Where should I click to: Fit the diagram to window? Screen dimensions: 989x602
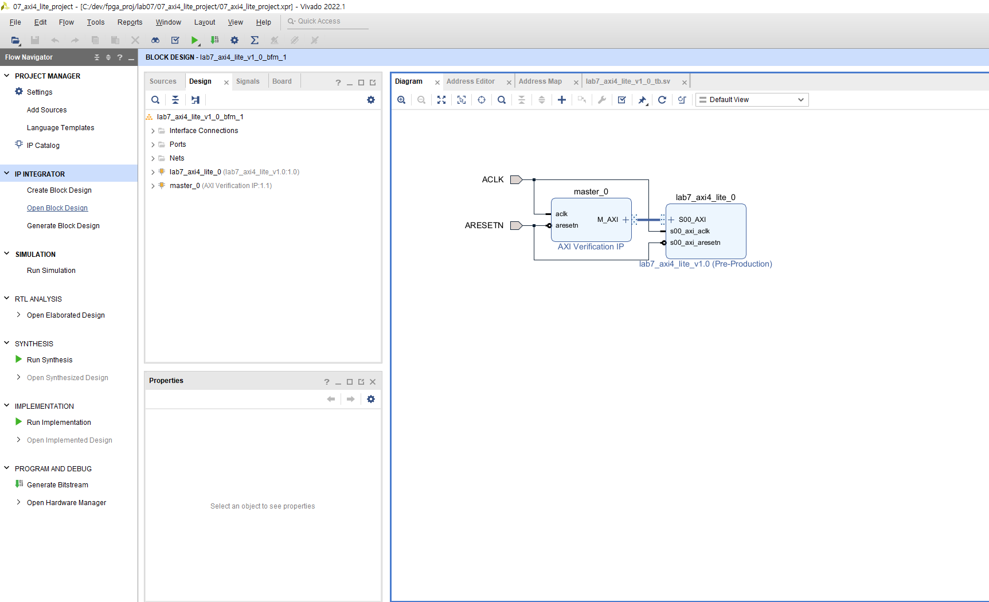441,100
